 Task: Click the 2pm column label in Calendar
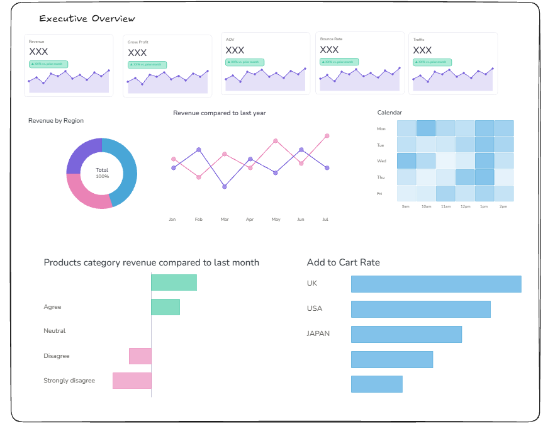click(503, 206)
